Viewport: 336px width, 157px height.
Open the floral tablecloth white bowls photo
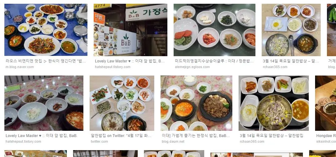[x=44, y=103]
